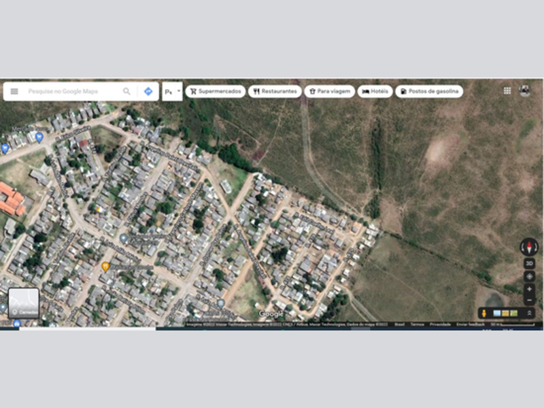Expand the imagery strip with double chevron
Screen dimensions: 544x408
pyautogui.click(x=530, y=313)
